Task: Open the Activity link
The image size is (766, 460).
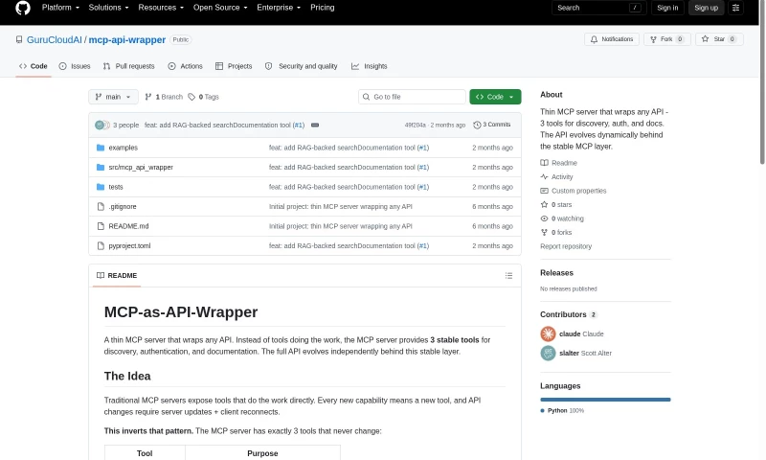Action: tap(556, 177)
